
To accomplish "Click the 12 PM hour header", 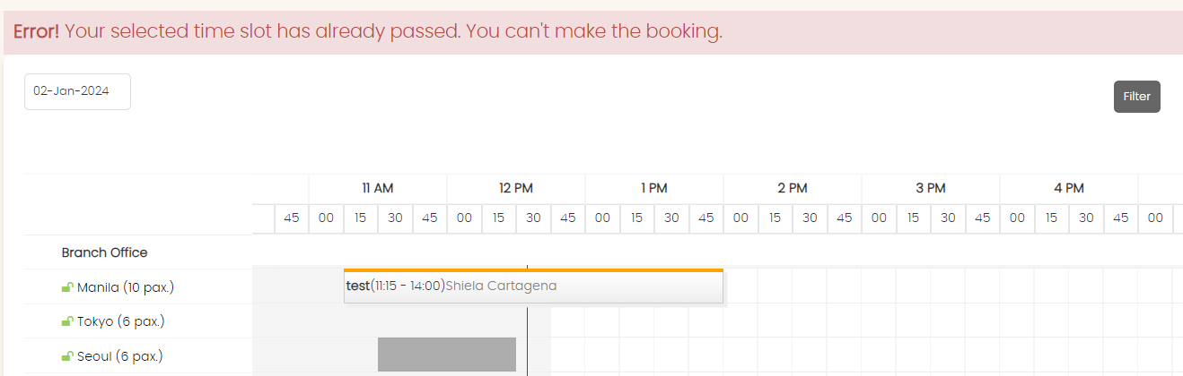I will [x=516, y=188].
